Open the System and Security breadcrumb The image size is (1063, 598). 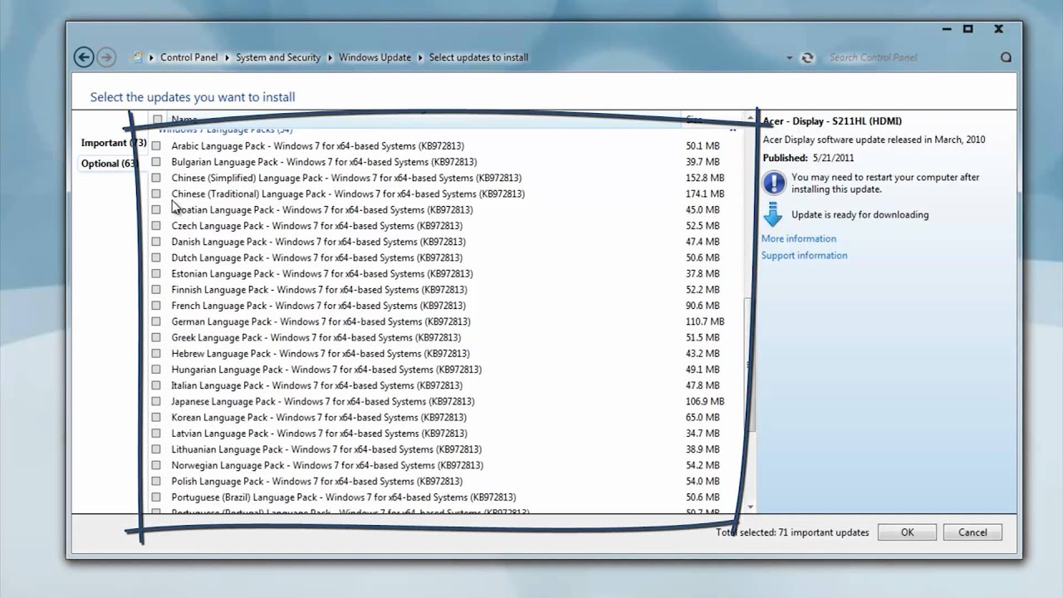(278, 57)
